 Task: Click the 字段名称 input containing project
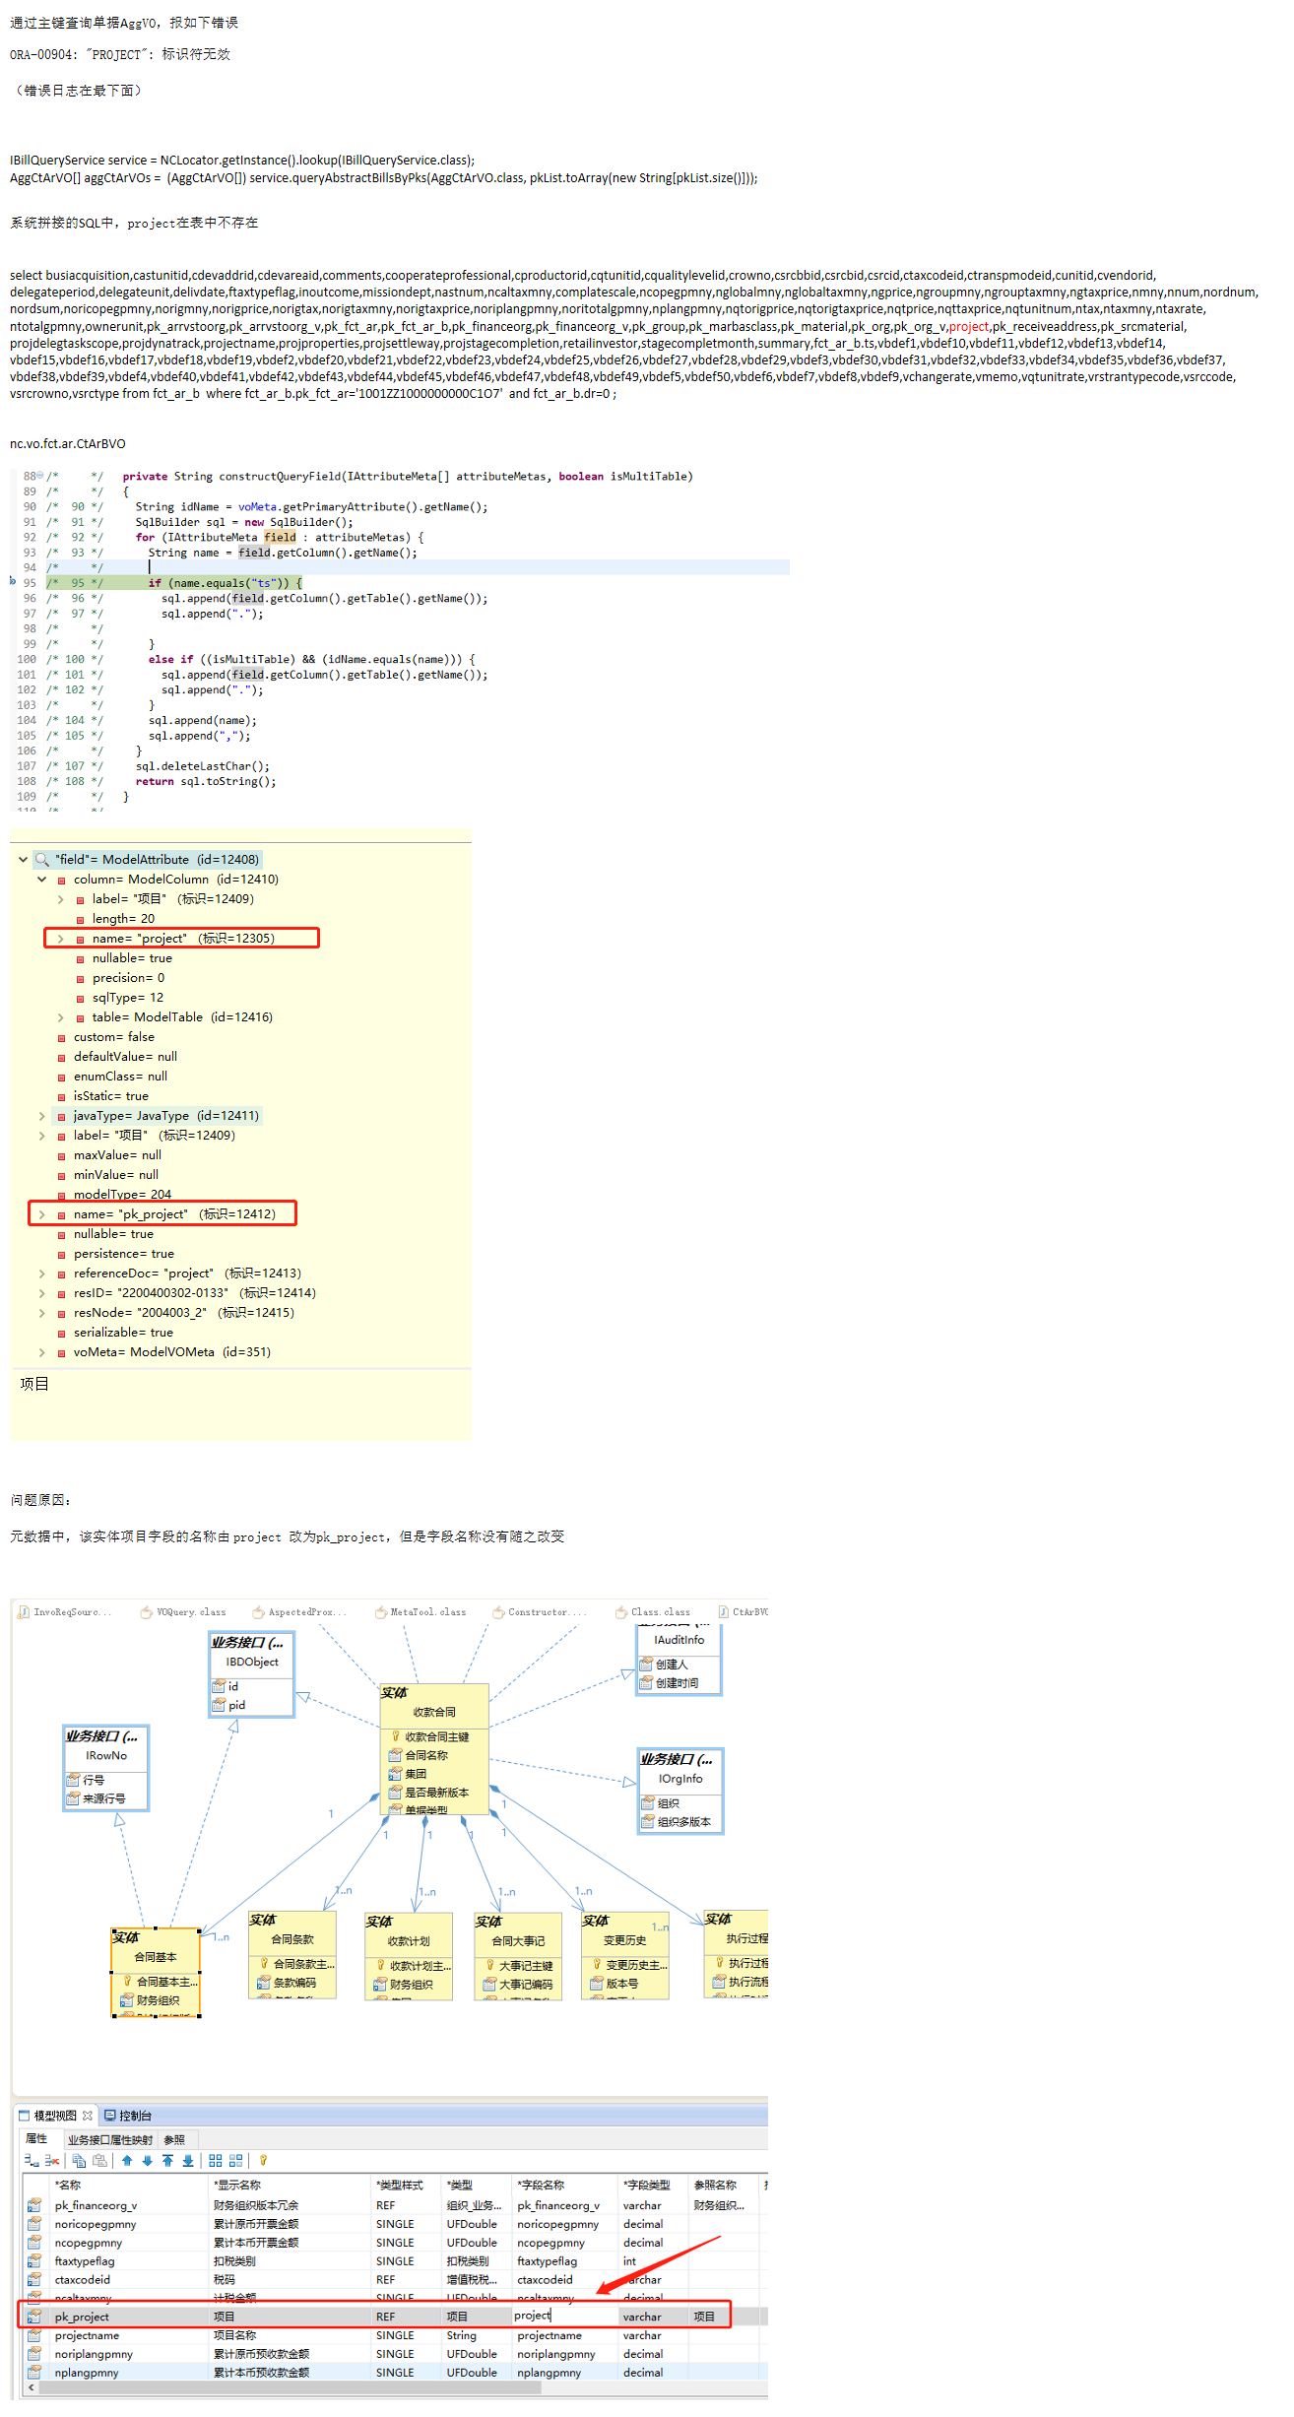565,2316
